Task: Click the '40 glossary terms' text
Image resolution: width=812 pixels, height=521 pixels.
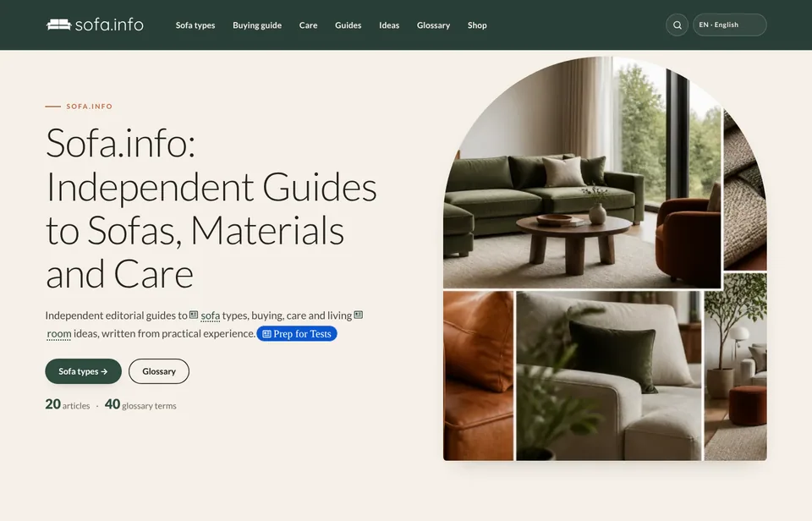Action: (x=140, y=404)
